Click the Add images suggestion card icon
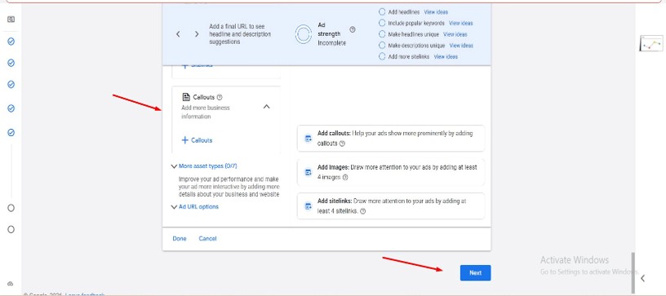 (x=309, y=172)
